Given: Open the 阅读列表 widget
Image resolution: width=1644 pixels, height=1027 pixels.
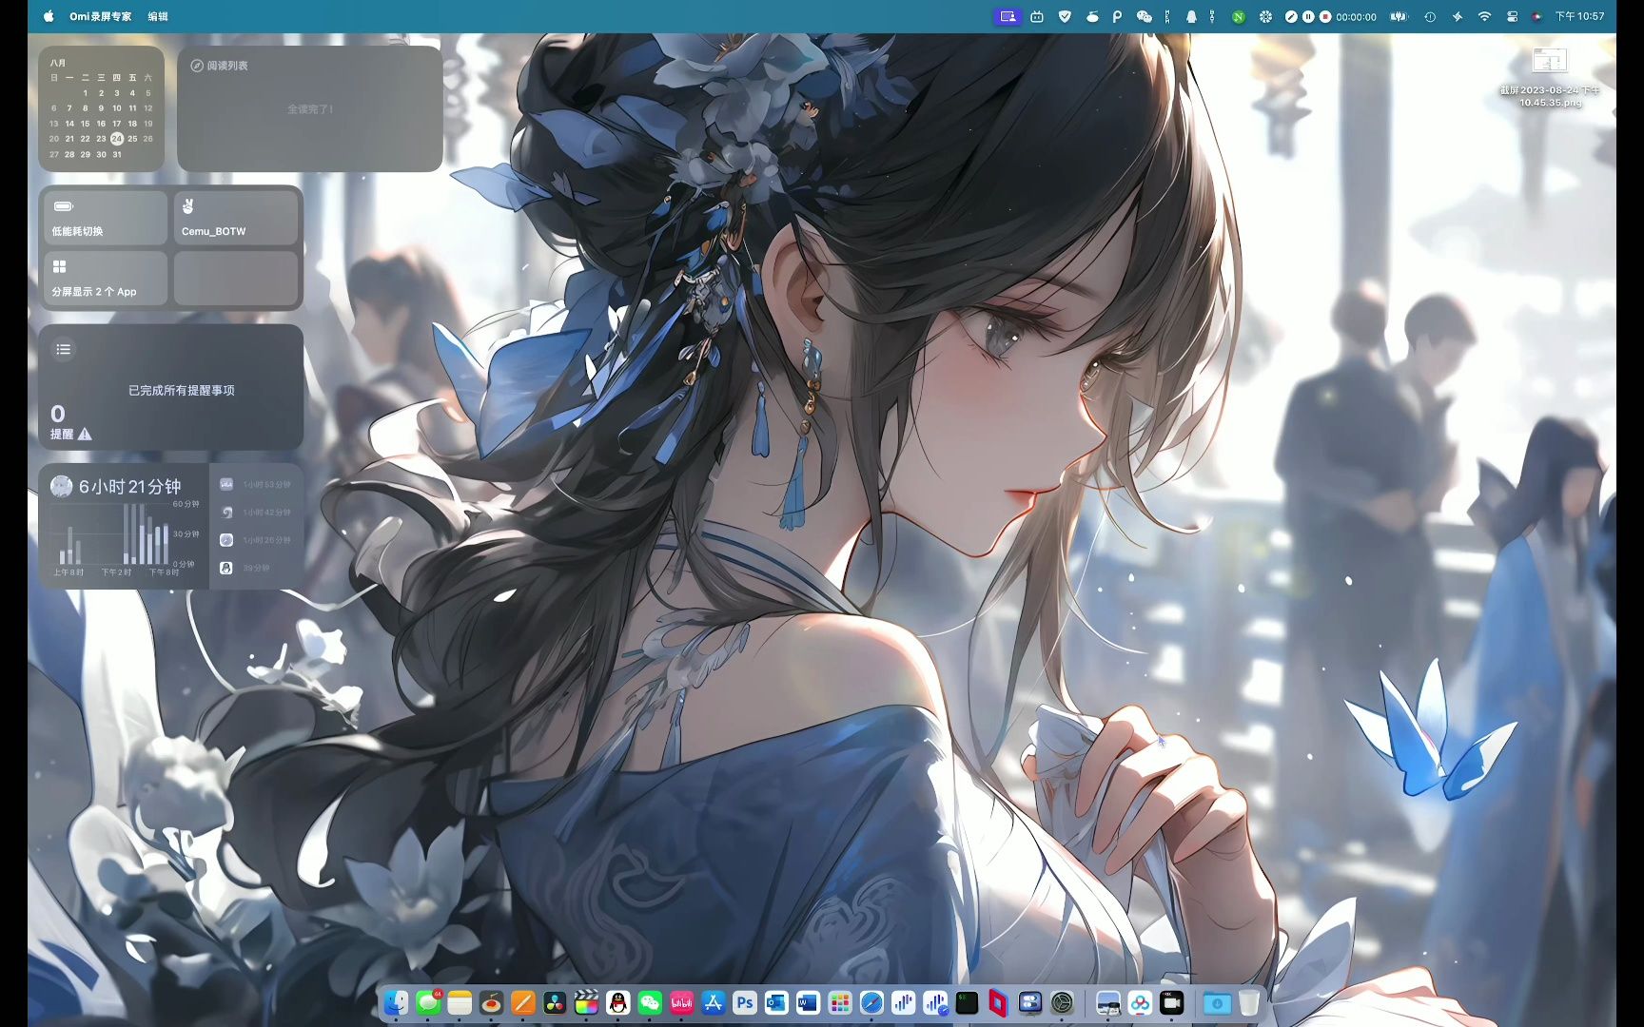Looking at the screenshot, I should (309, 108).
